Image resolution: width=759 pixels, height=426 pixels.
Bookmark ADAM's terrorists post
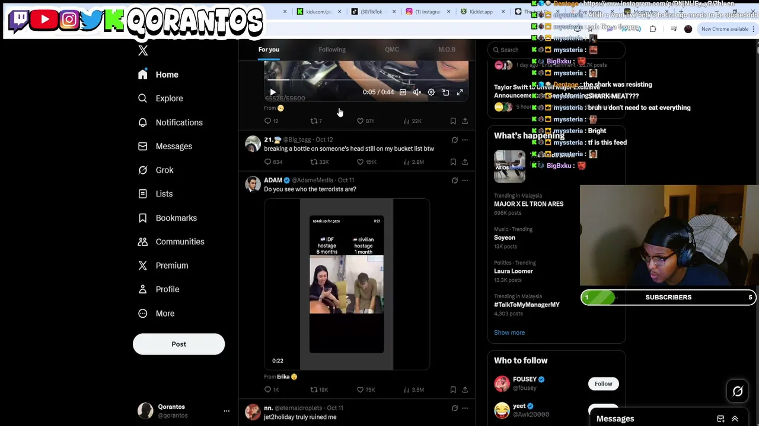(x=453, y=389)
